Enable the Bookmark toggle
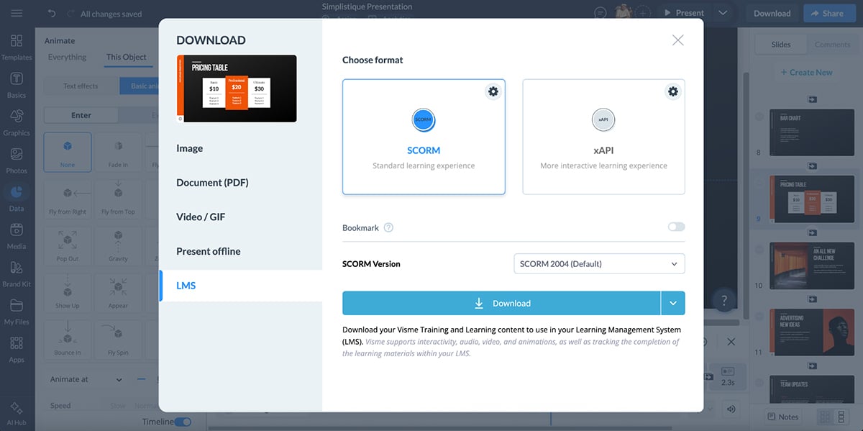 (675, 226)
